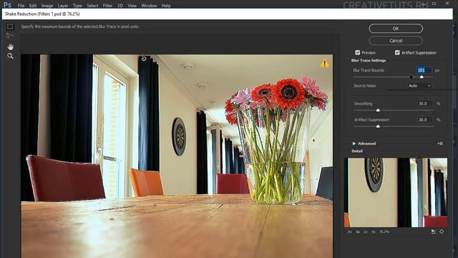Click the Blur Trace Bounds slider handle
458x258 pixels.
pyautogui.click(x=422, y=77)
